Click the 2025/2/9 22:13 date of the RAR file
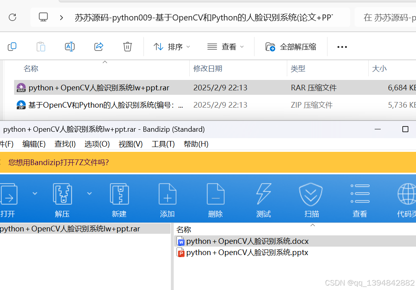This screenshot has width=416, height=290. (x=220, y=88)
